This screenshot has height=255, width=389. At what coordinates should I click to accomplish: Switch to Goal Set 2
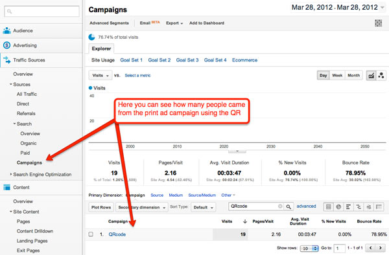159,60
